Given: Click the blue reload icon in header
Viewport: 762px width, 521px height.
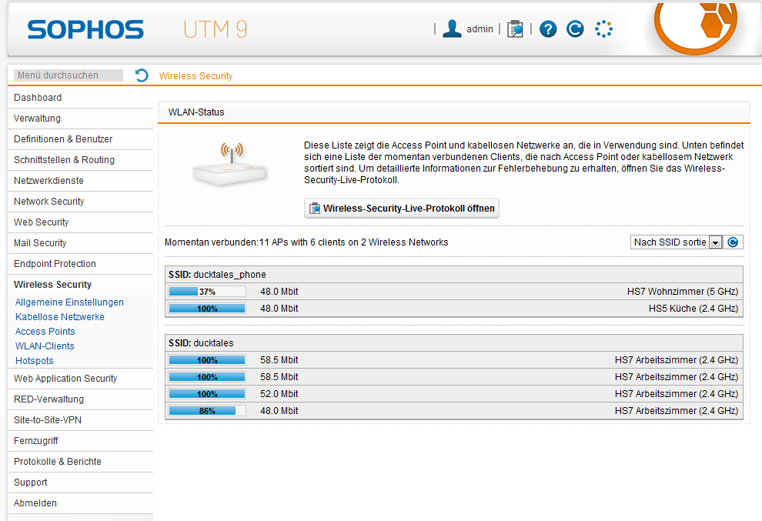Looking at the screenshot, I should [x=576, y=29].
